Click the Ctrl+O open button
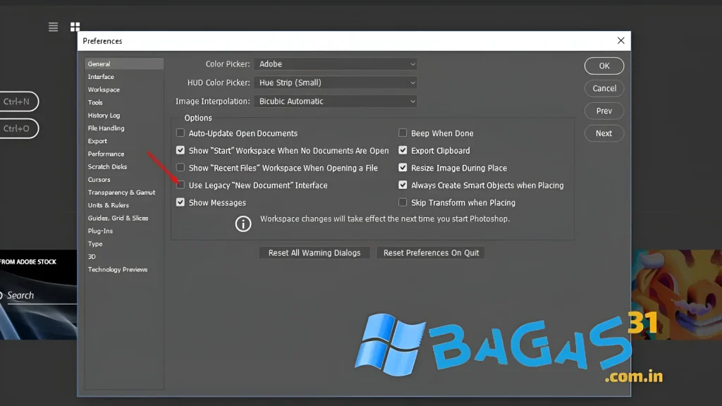Image resolution: width=722 pixels, height=406 pixels. 18,128
